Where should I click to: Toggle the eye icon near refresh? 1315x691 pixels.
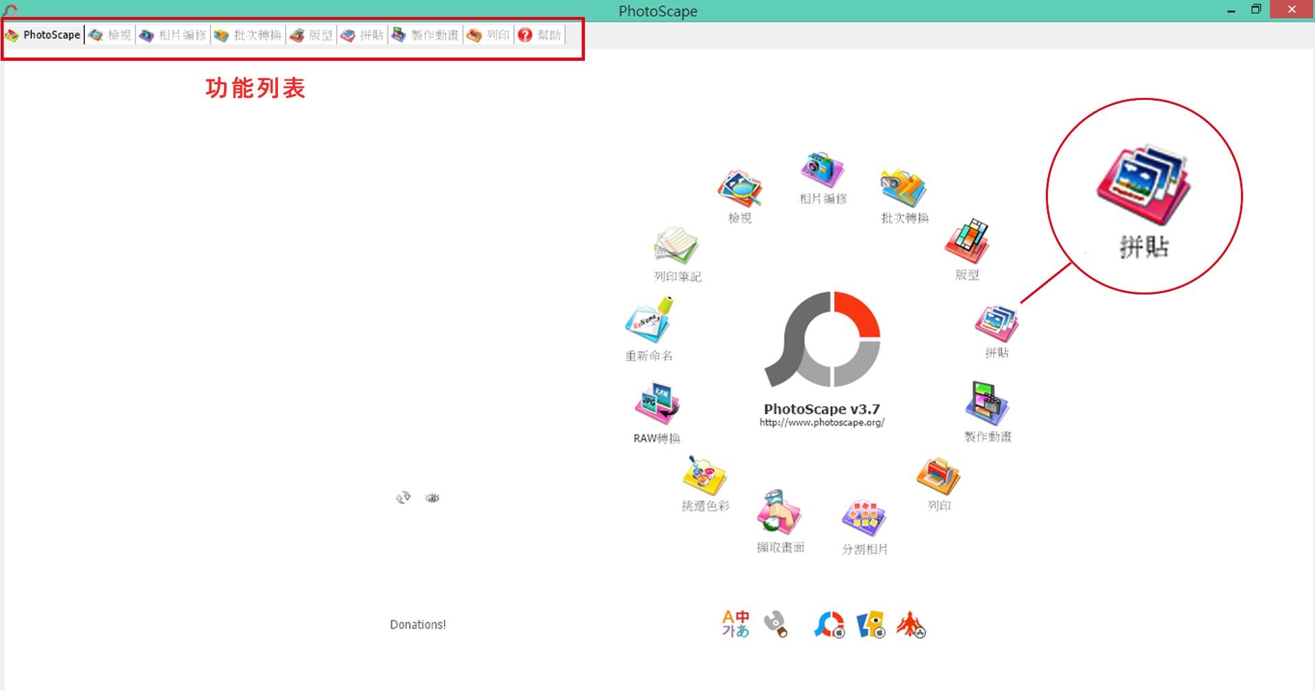pyautogui.click(x=432, y=498)
